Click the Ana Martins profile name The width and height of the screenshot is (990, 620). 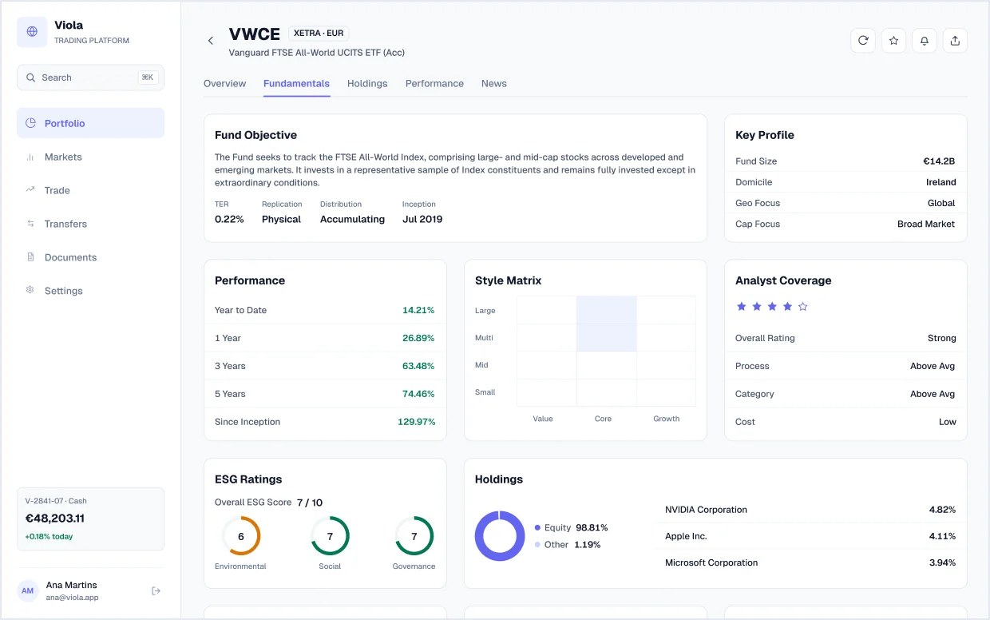click(x=72, y=585)
